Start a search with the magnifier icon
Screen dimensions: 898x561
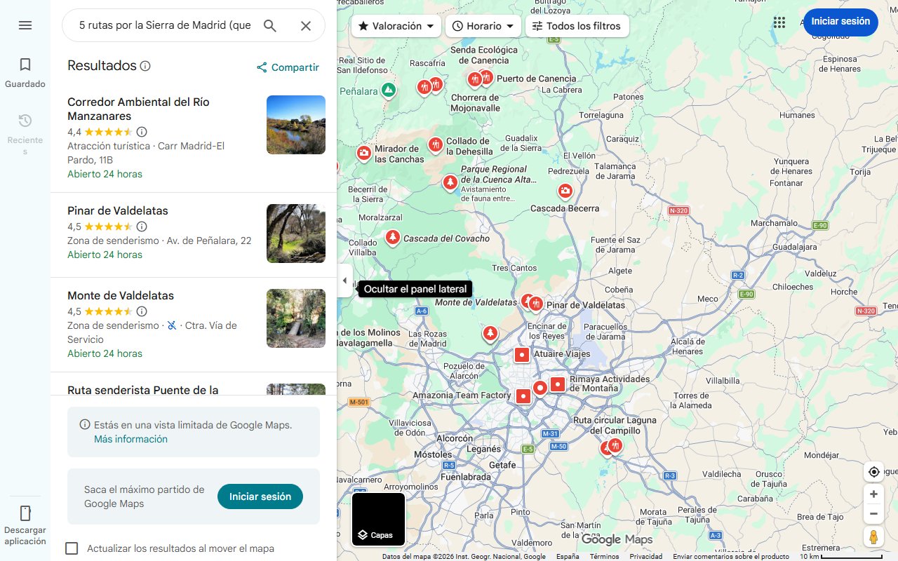(270, 25)
